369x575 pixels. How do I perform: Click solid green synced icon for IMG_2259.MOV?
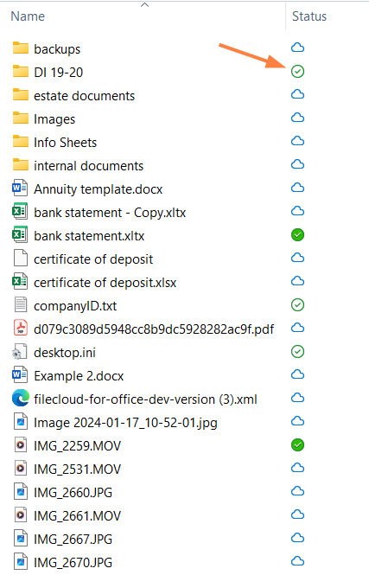coord(297,444)
